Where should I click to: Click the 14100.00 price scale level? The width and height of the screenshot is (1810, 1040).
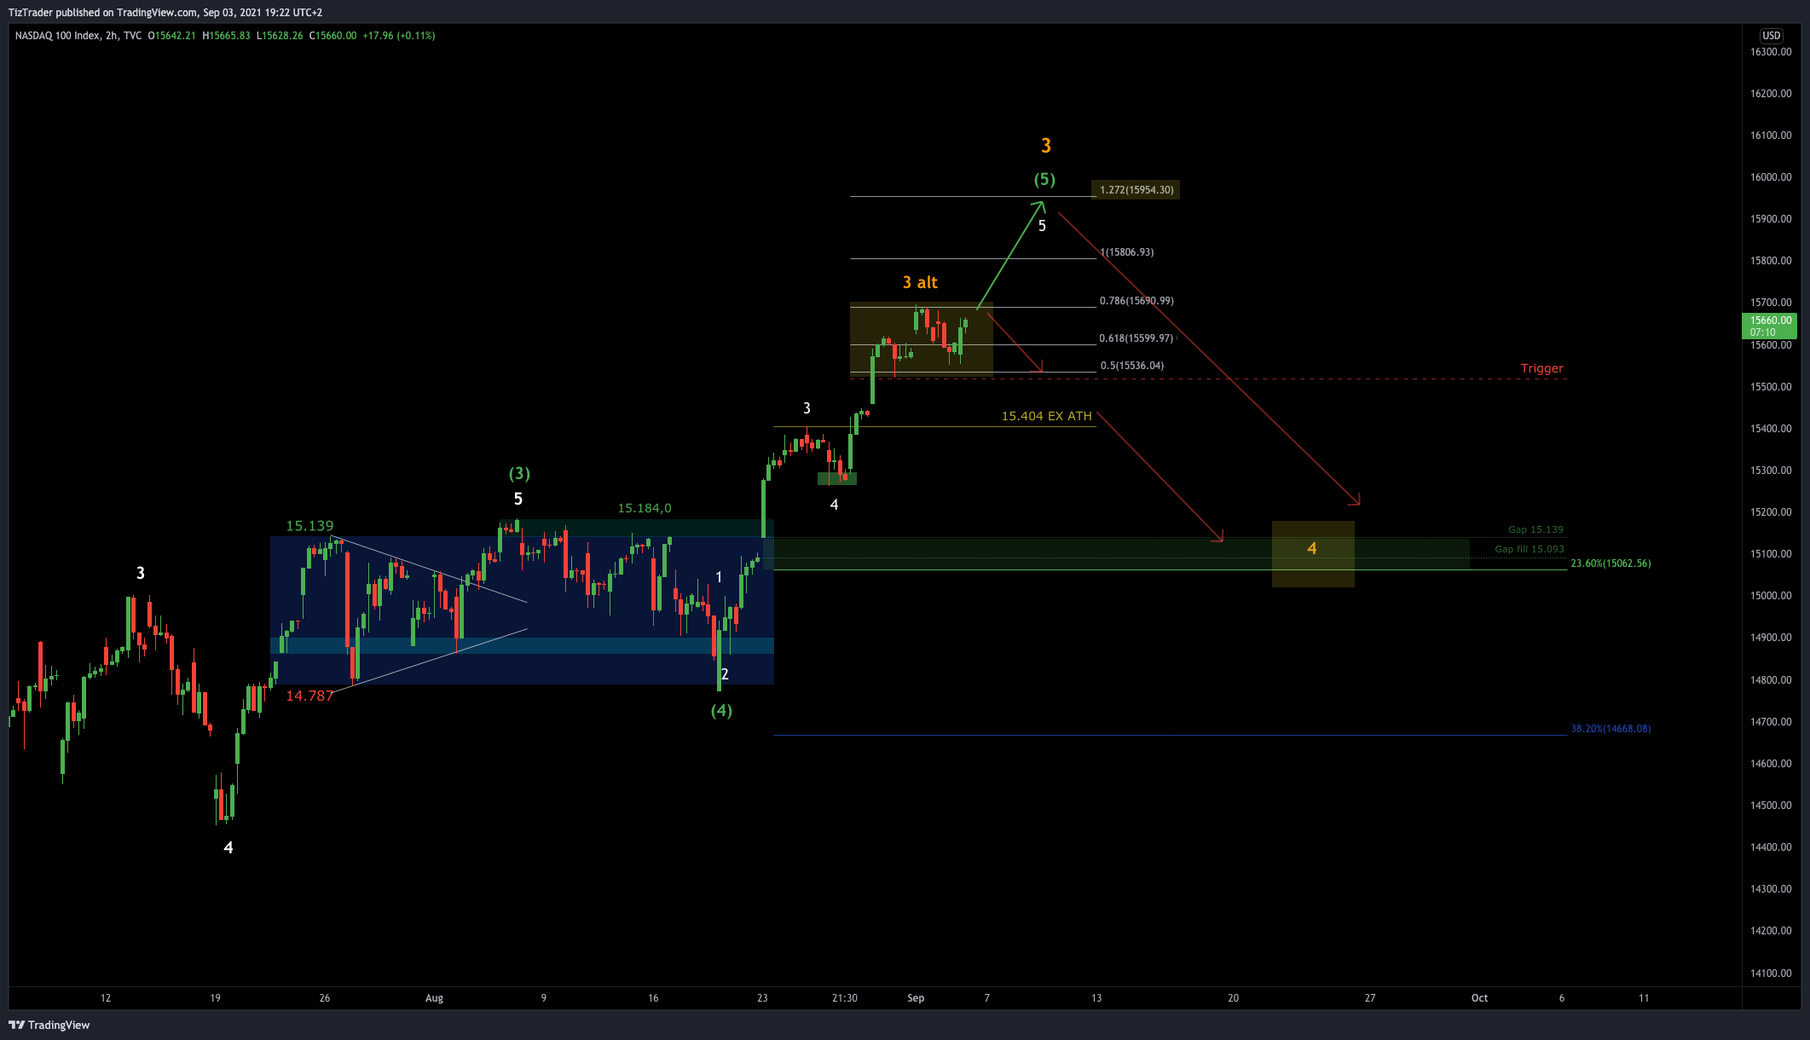[x=1771, y=973]
